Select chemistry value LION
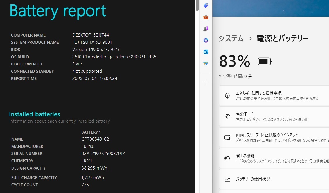The height and width of the screenshot is (193, 329). coord(87,161)
